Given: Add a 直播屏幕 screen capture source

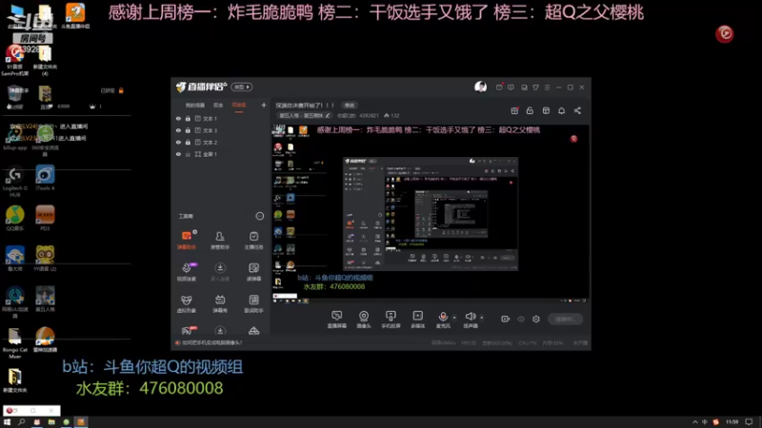Looking at the screenshot, I should pyautogui.click(x=337, y=320).
